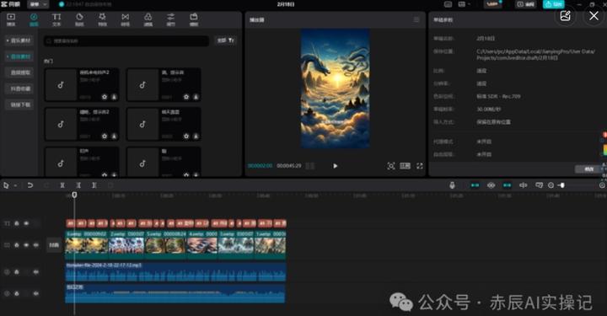The width and height of the screenshot is (607, 316).
Task: Click the sound effect search field
Action: [126, 40]
